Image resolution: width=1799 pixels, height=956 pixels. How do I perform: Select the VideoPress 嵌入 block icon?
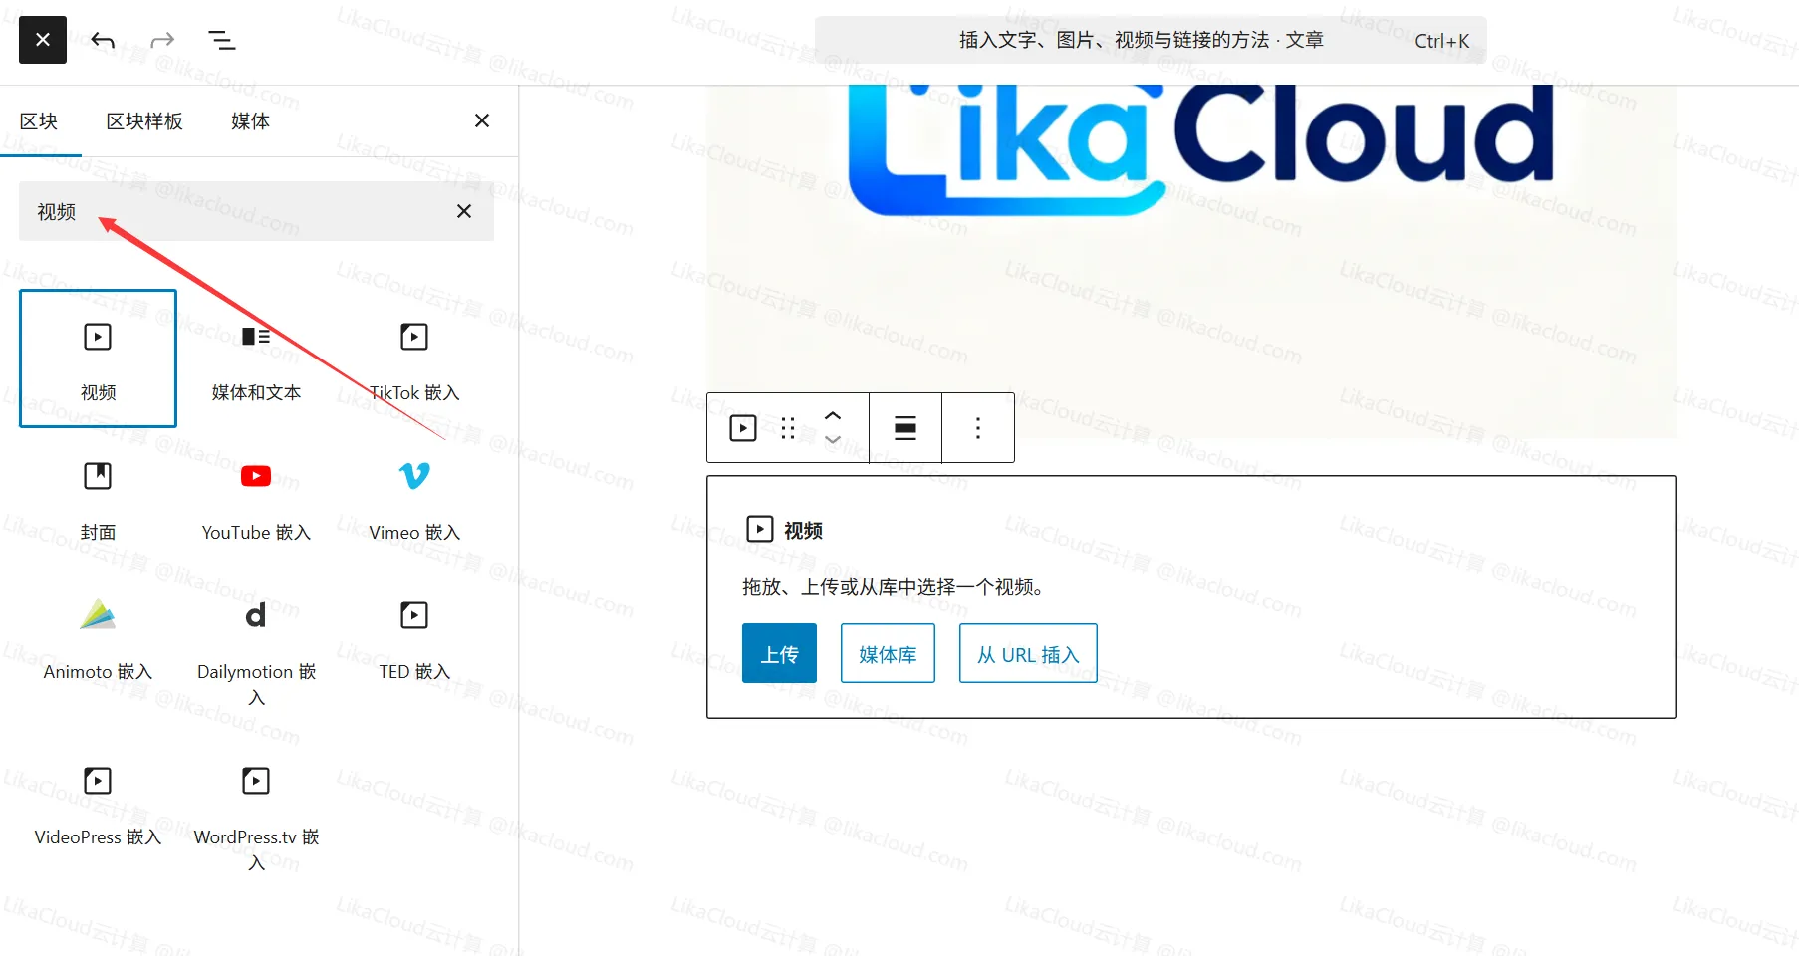(x=97, y=781)
